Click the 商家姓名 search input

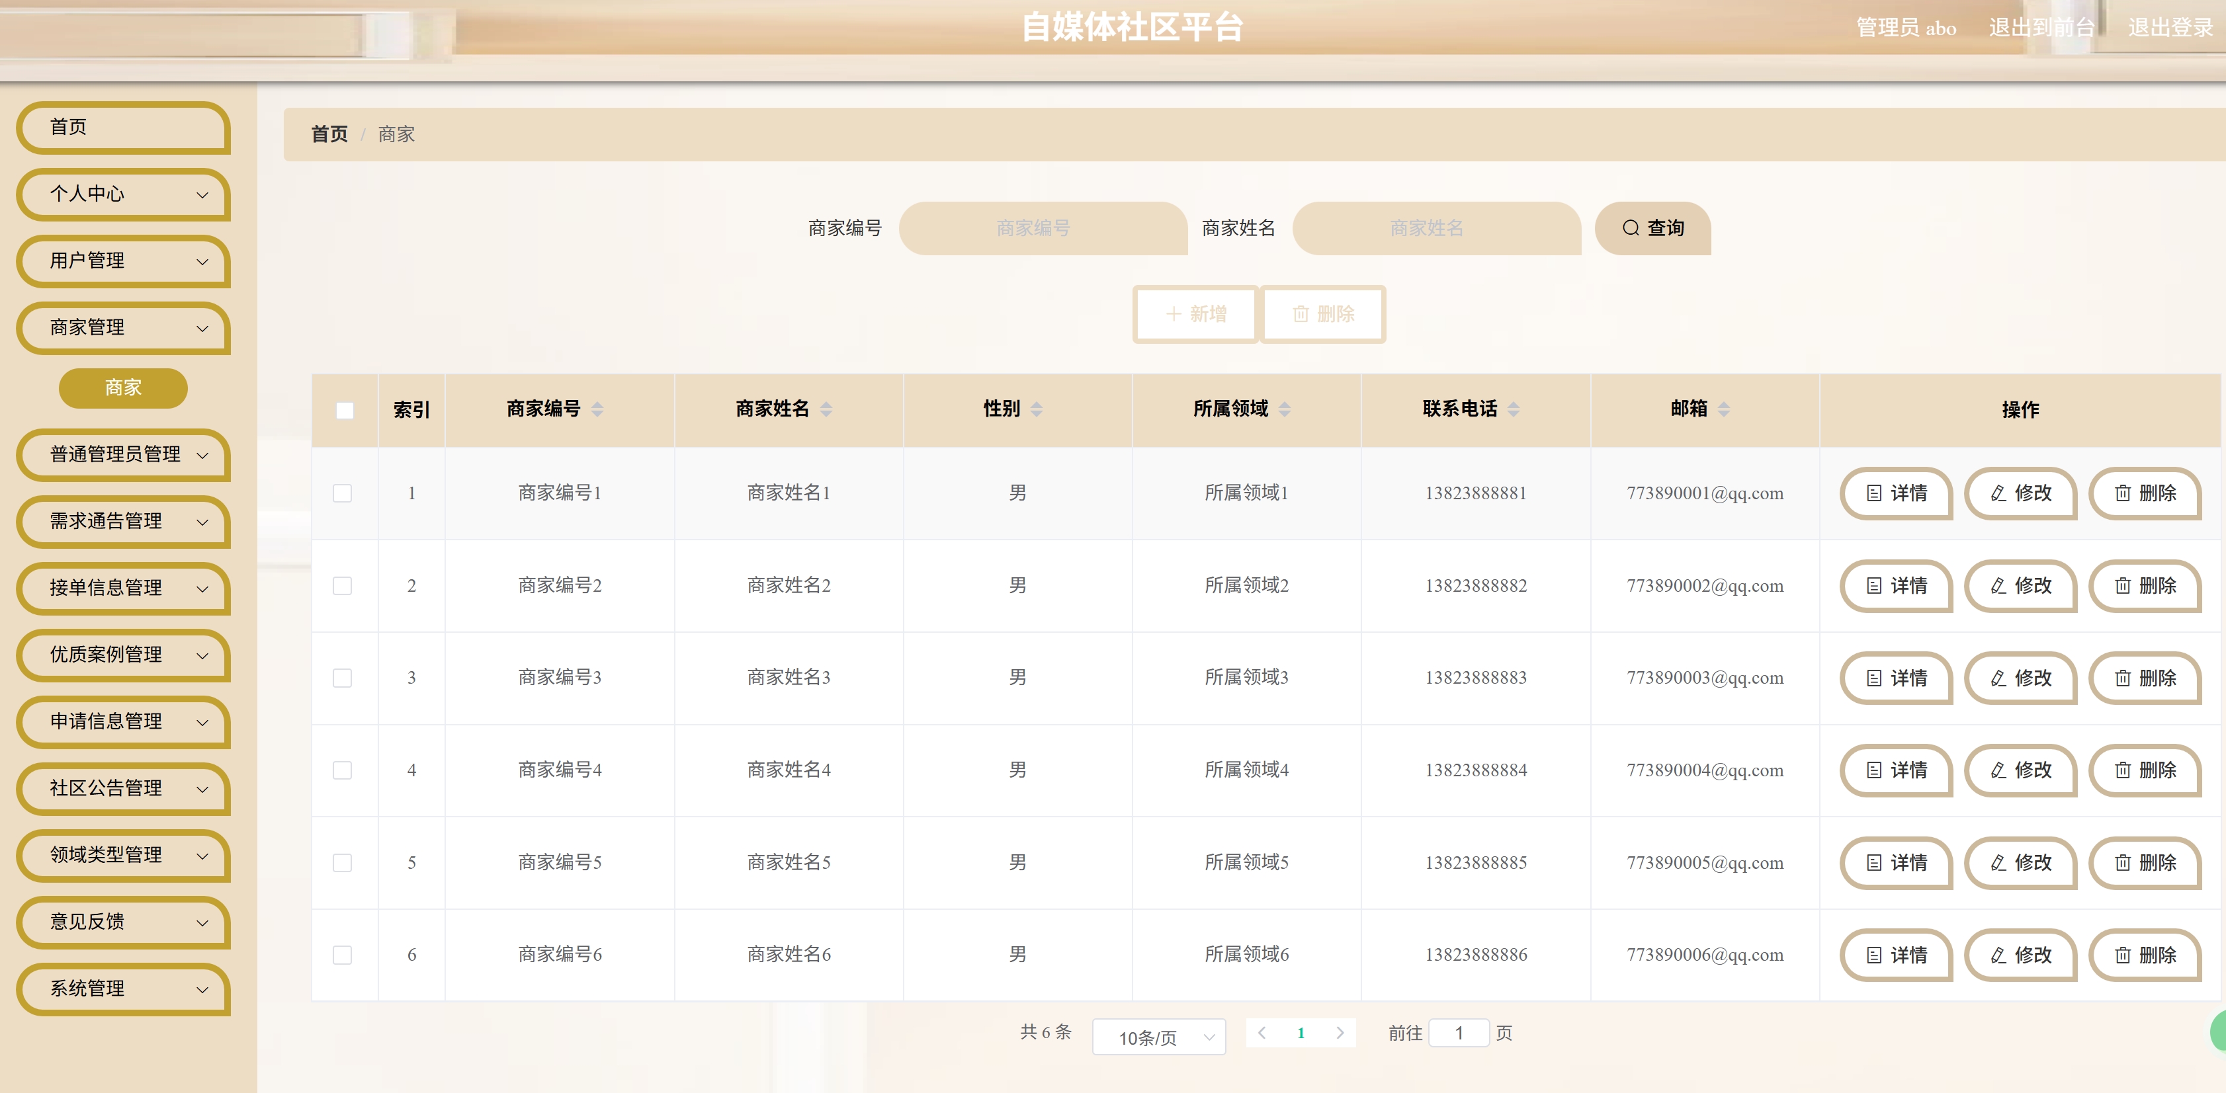pyautogui.click(x=1436, y=228)
